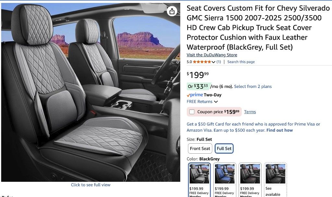The width and height of the screenshot is (332, 197).
Task: Click the (1) review count
Action: pos(219,61)
